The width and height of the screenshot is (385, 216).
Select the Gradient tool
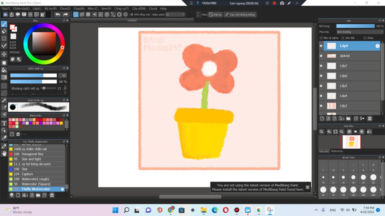coord(4,77)
